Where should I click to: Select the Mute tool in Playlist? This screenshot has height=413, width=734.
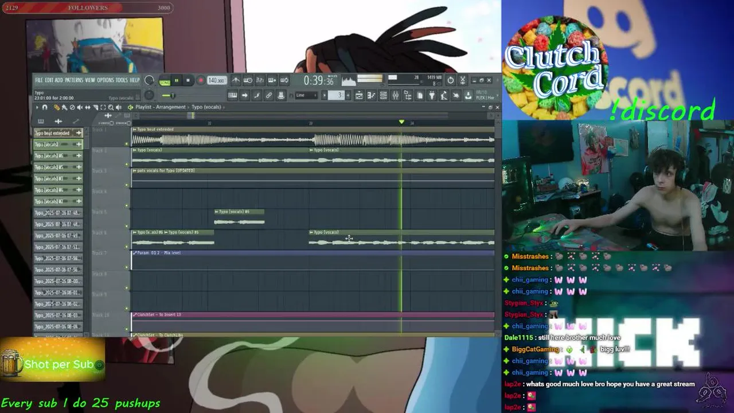click(80, 107)
